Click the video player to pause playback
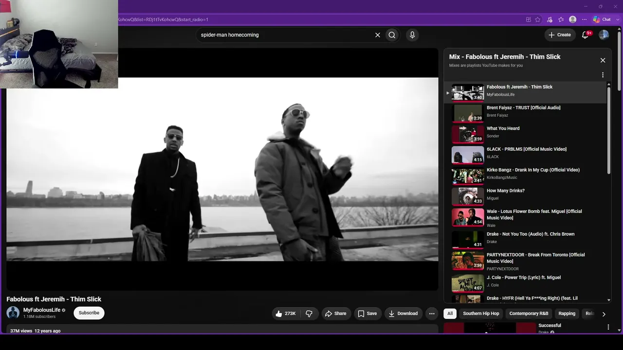The width and height of the screenshot is (623, 350). (222, 169)
